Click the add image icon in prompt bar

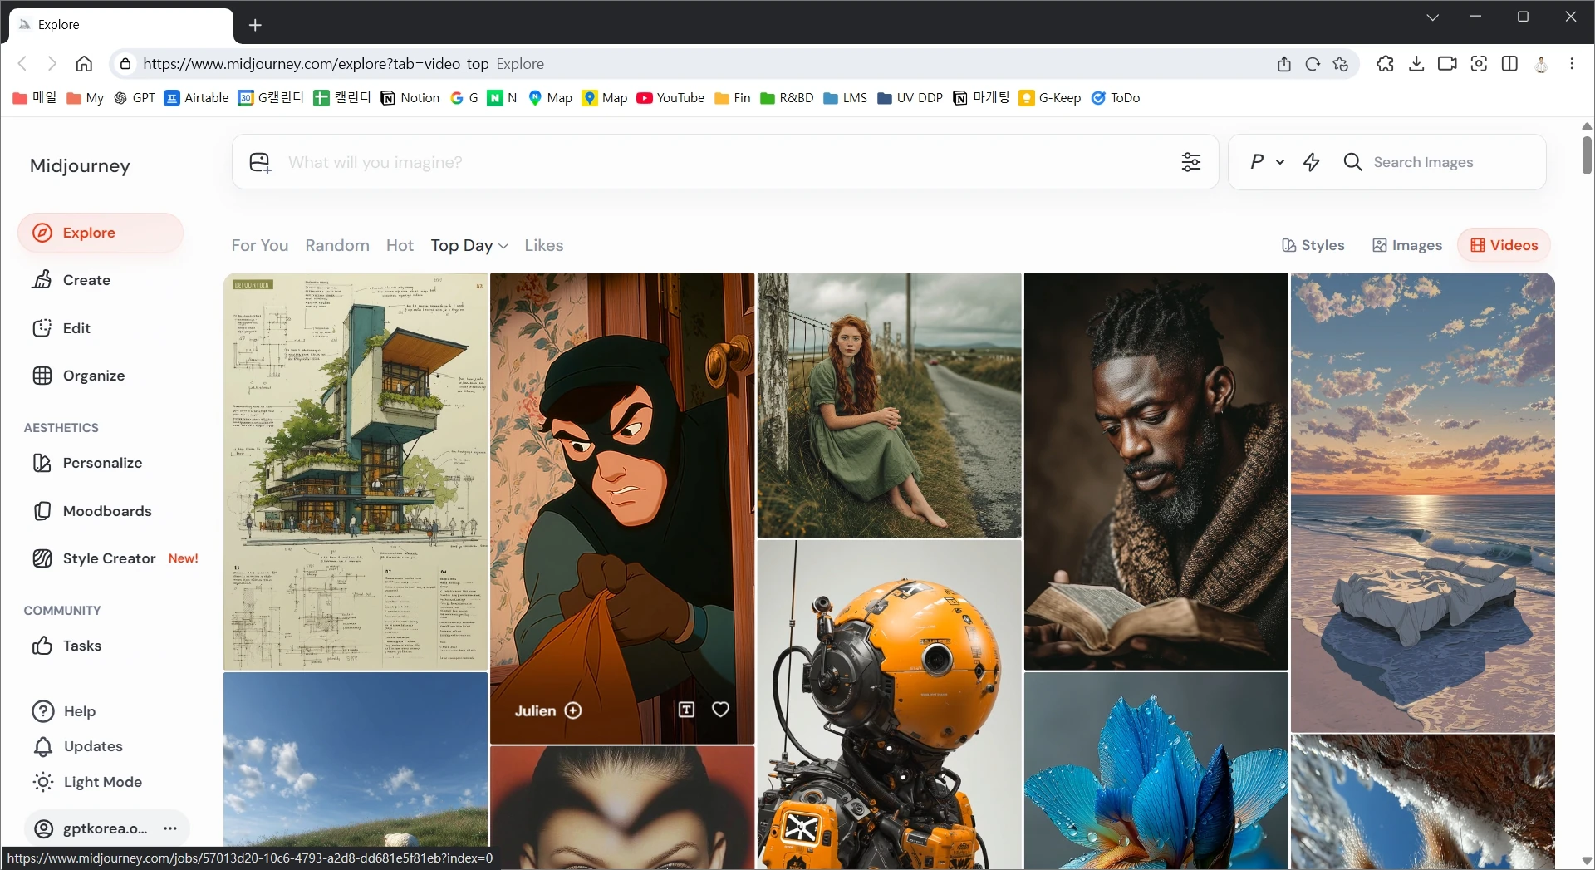[x=260, y=162]
